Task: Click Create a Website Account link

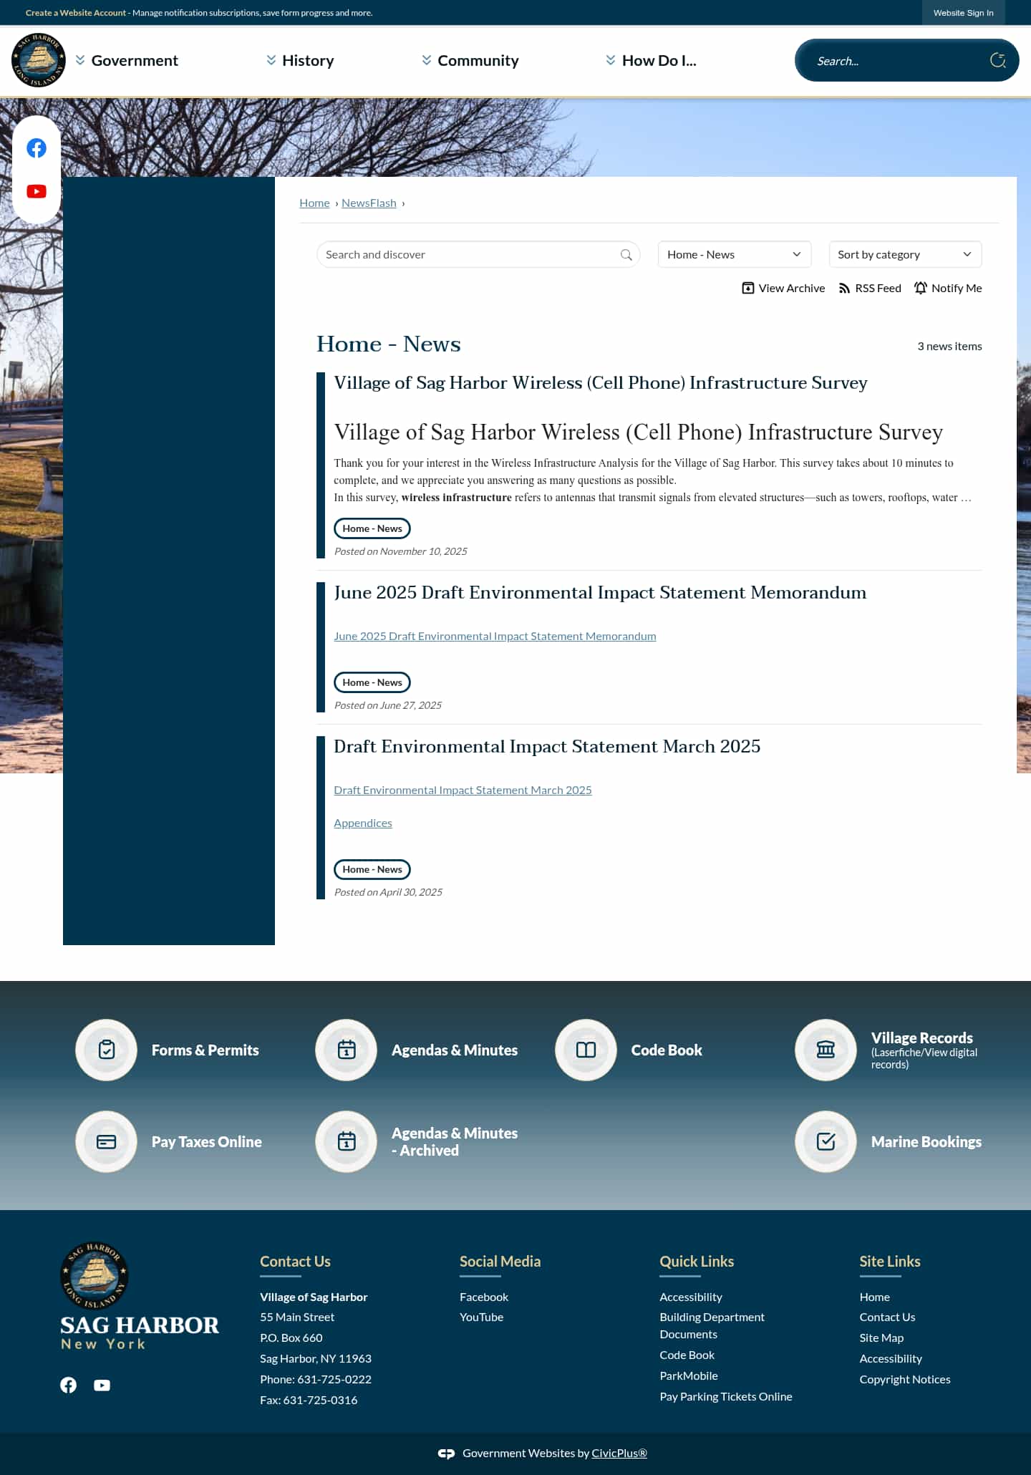Action: click(76, 13)
